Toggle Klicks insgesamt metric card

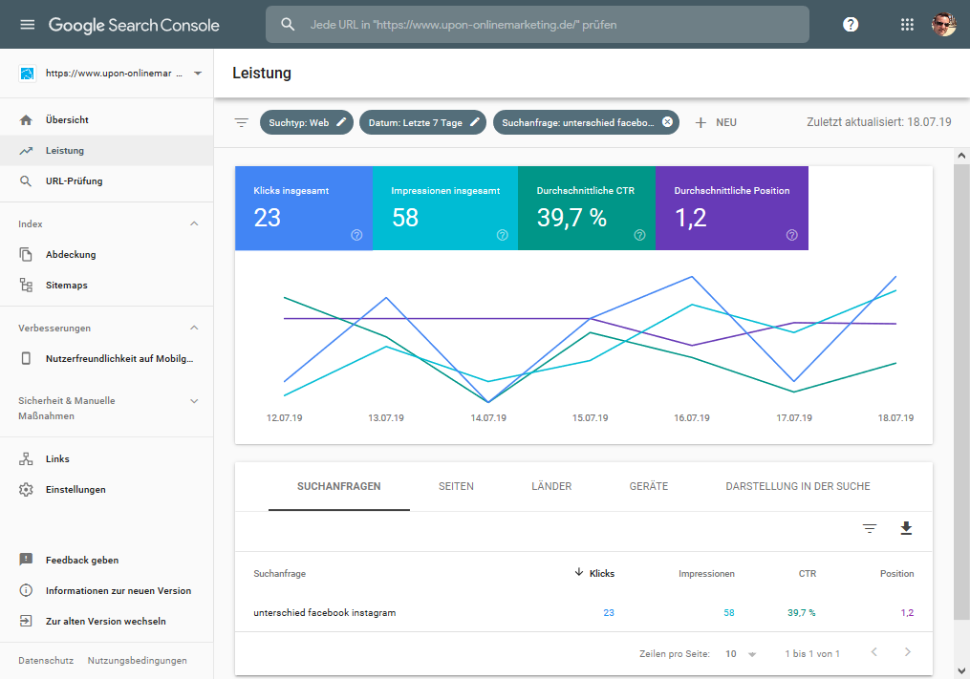(303, 208)
